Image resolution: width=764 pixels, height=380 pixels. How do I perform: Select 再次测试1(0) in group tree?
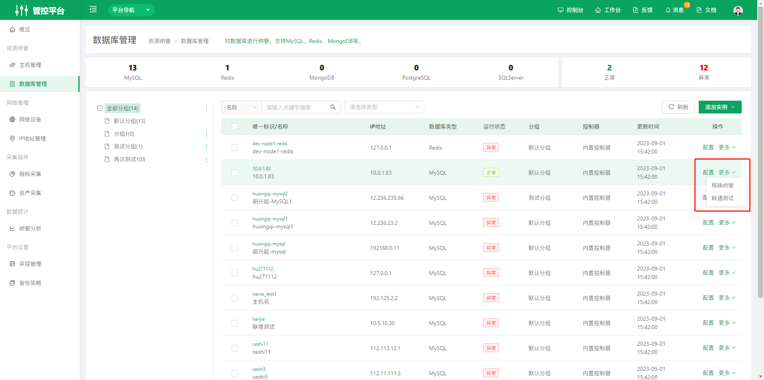pos(129,159)
